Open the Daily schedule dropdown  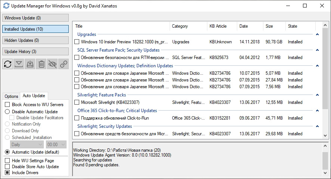pos(27,145)
